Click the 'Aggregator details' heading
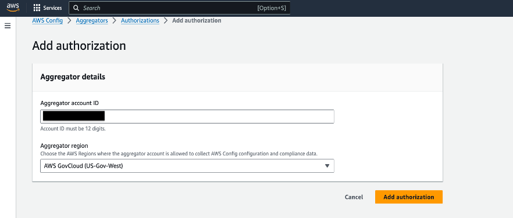The width and height of the screenshot is (513, 218). click(x=73, y=77)
